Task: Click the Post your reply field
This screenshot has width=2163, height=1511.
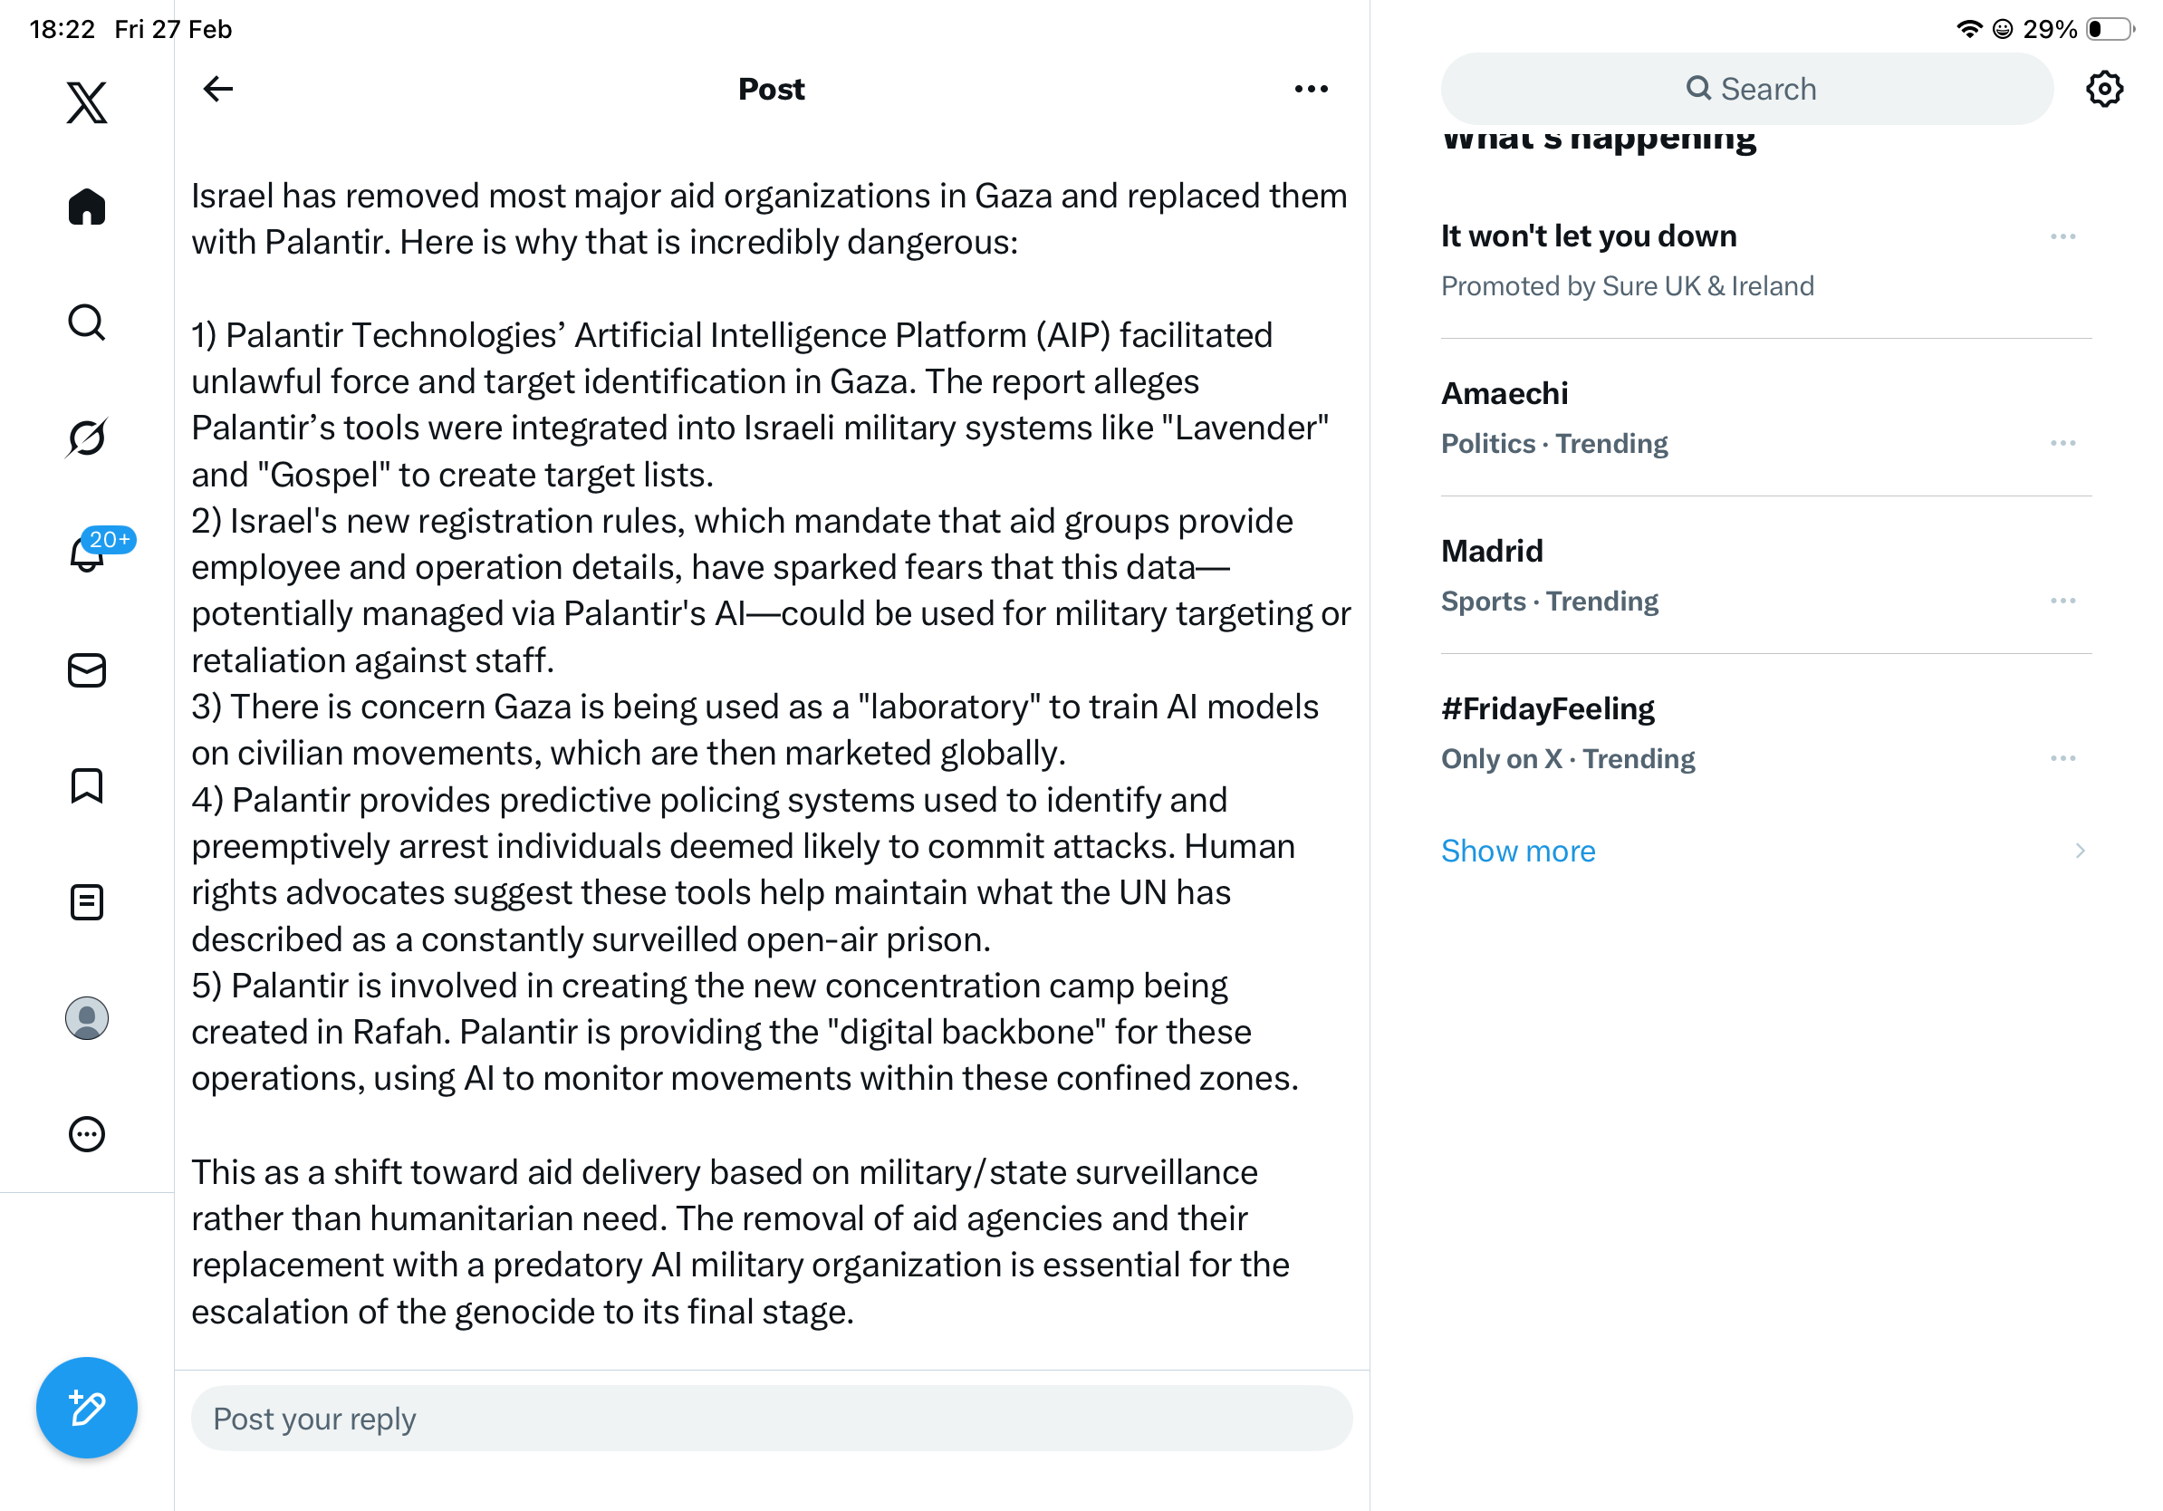Action: 771,1418
